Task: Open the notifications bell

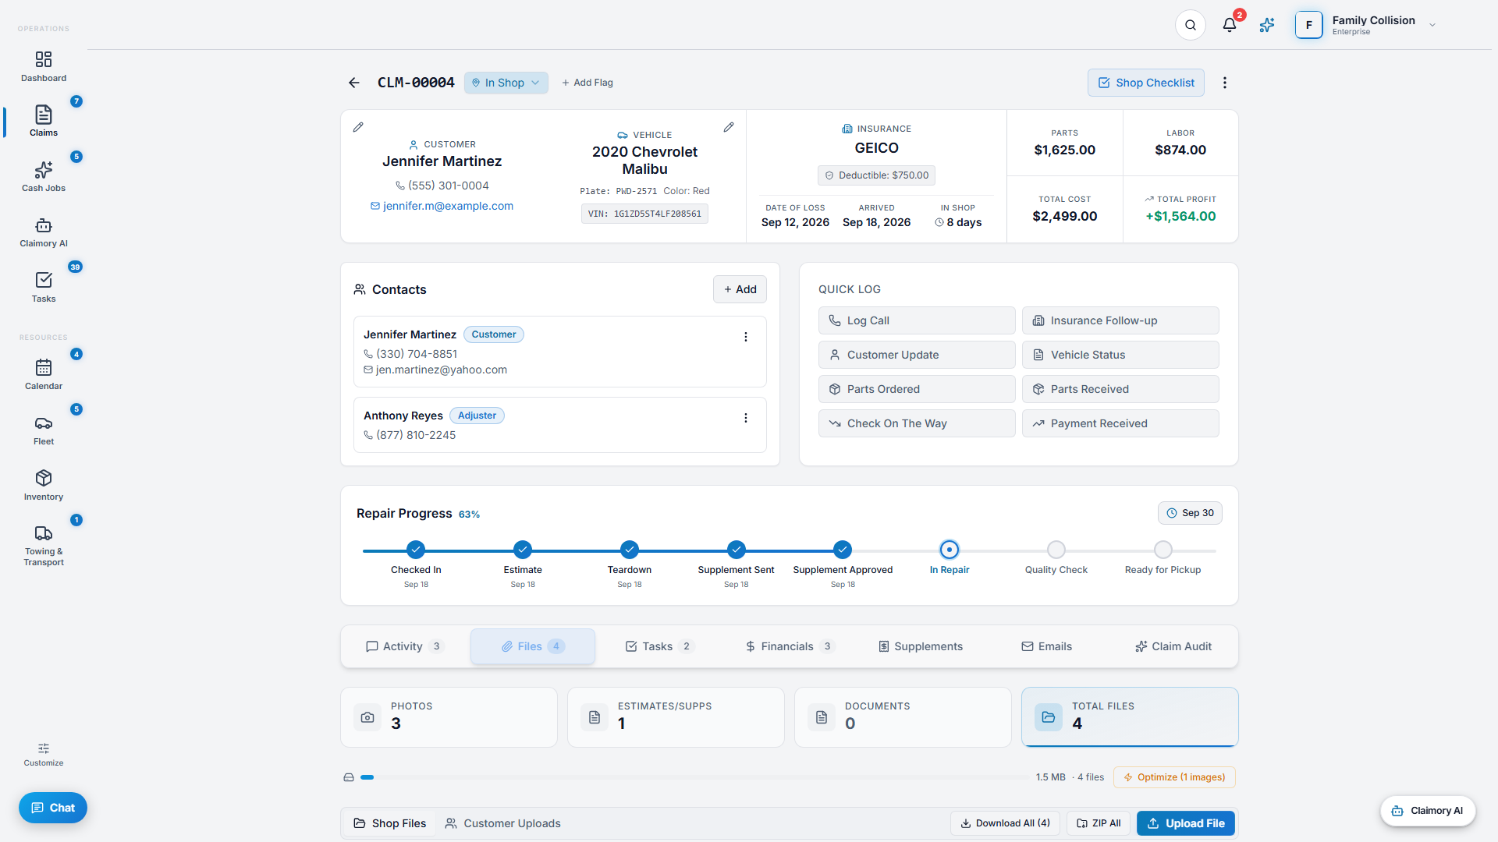Action: (x=1230, y=25)
